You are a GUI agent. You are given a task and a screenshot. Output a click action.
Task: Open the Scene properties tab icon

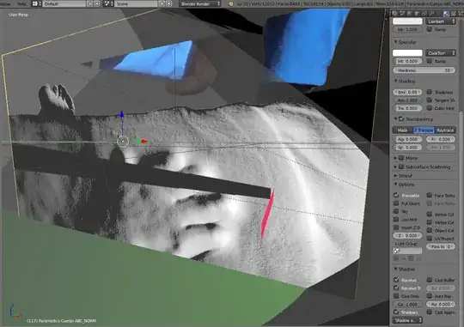pos(402,13)
